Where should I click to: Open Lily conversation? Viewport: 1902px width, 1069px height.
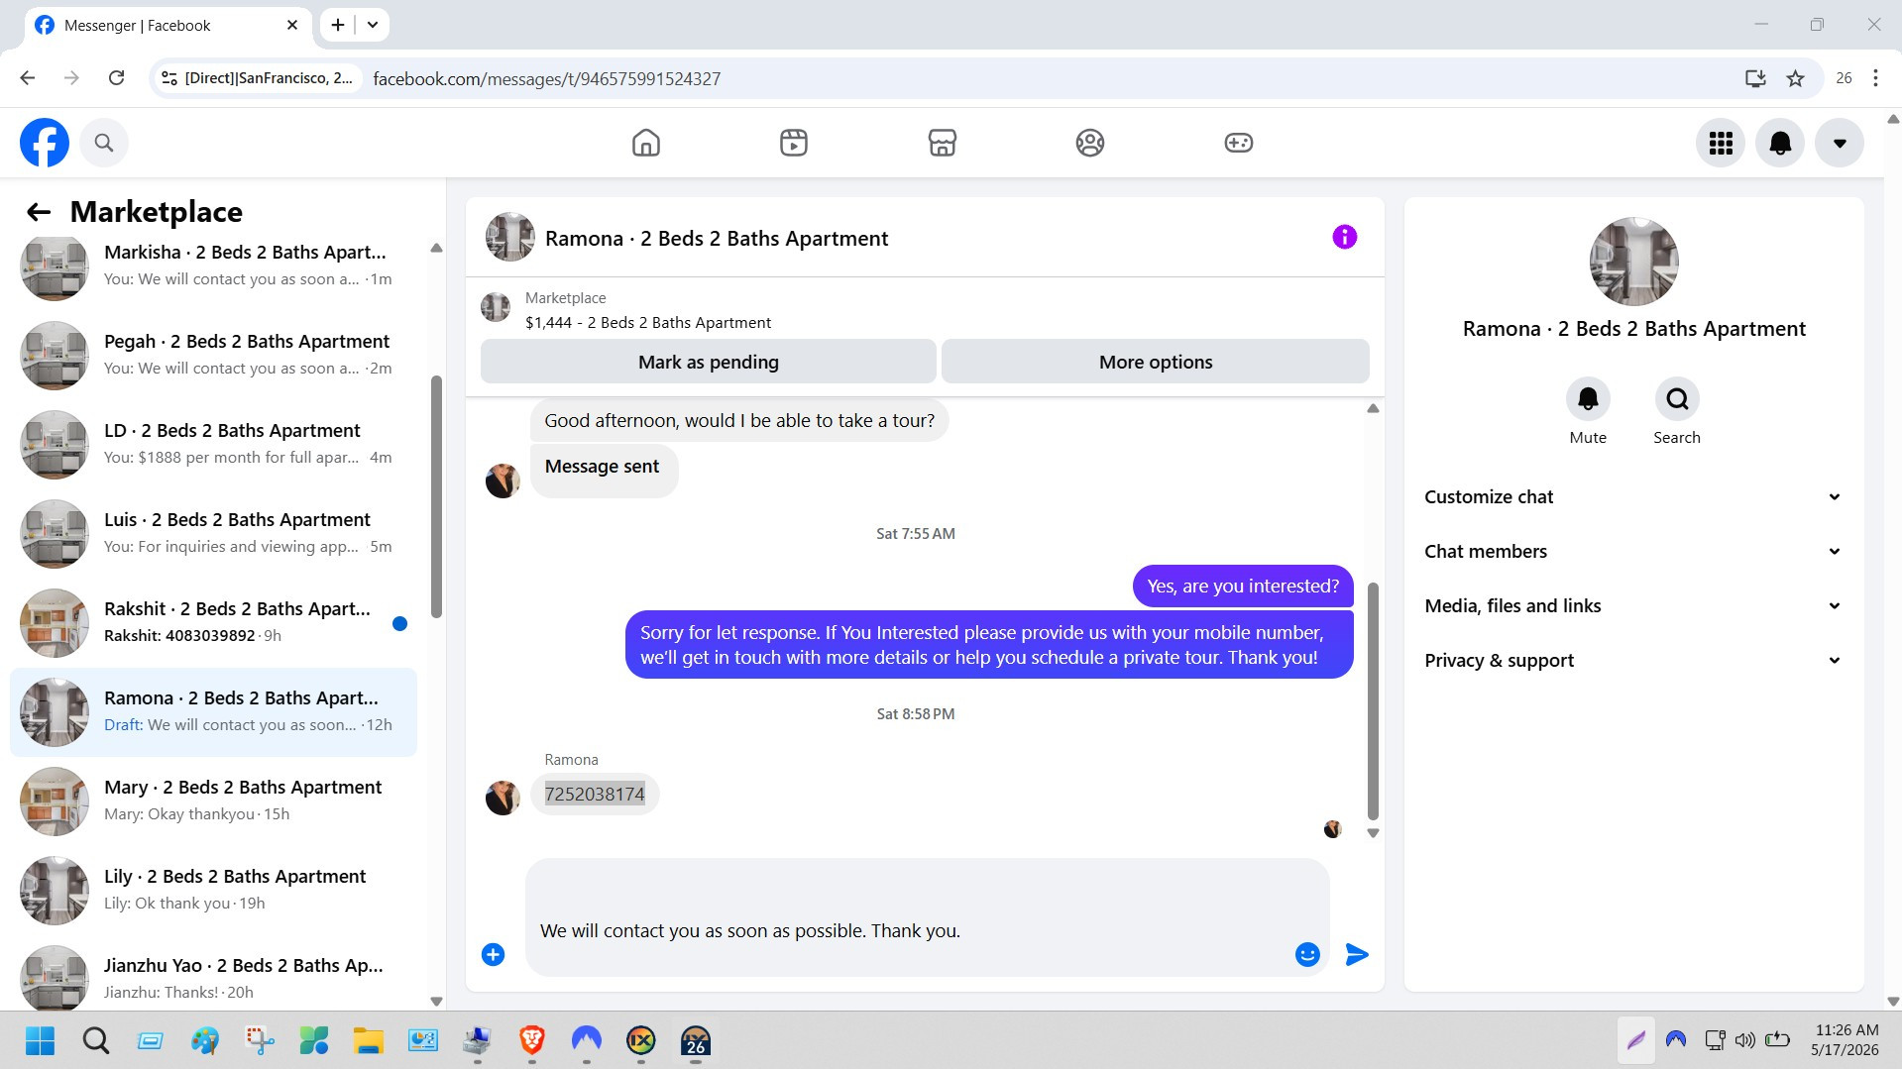213,891
